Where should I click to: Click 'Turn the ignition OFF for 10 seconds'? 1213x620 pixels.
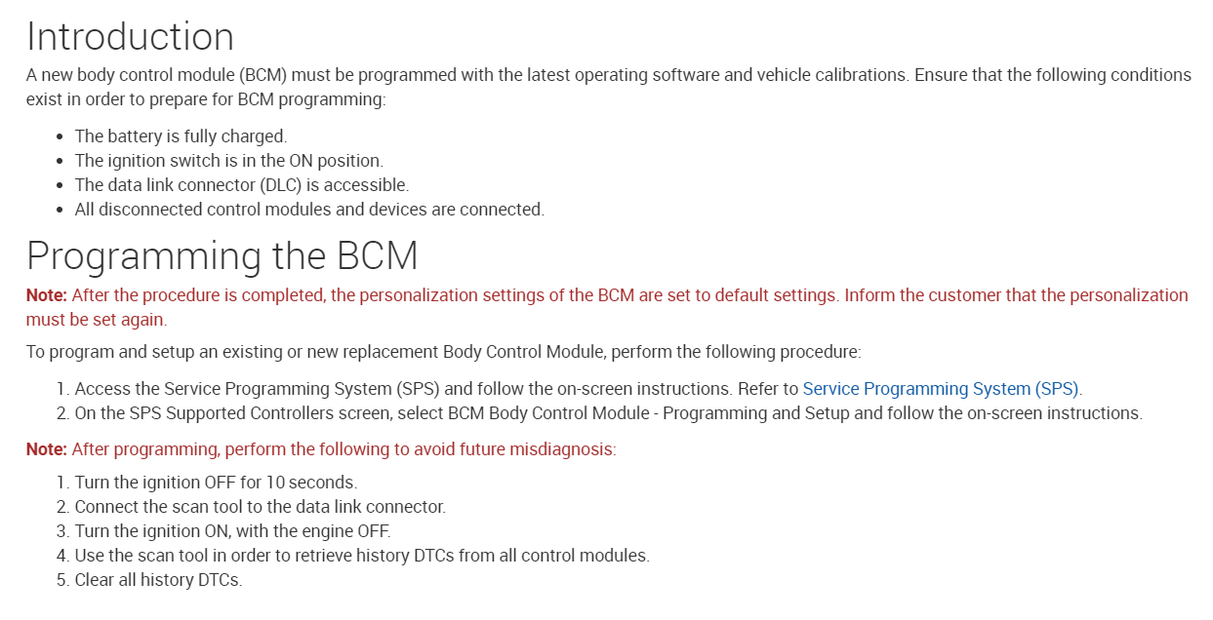(216, 483)
